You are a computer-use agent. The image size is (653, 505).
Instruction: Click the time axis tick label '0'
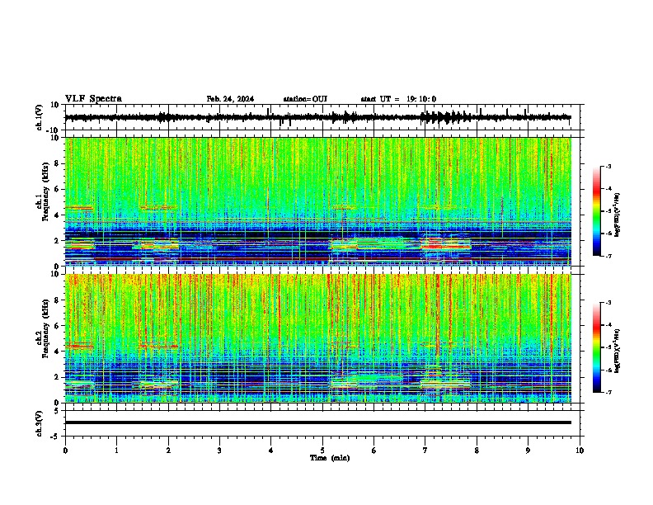pos(65,451)
